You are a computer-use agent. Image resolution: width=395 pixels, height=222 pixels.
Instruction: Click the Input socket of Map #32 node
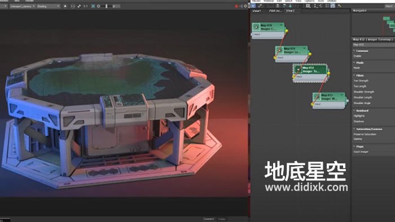click(x=294, y=77)
